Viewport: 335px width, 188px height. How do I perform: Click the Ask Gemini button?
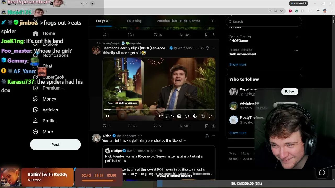(x=298, y=3)
